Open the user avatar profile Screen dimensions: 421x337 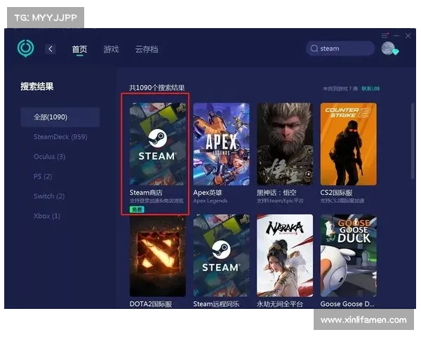tap(389, 48)
